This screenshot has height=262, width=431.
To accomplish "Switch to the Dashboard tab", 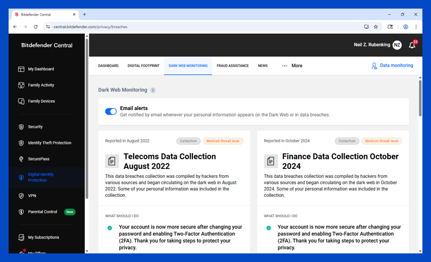I will tap(108, 66).
